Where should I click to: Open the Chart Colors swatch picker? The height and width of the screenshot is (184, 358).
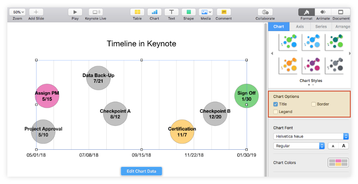tap(338, 162)
